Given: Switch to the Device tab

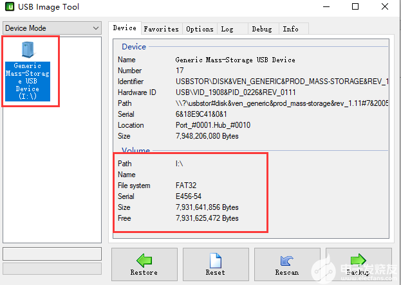Looking at the screenshot, I should (125, 28).
